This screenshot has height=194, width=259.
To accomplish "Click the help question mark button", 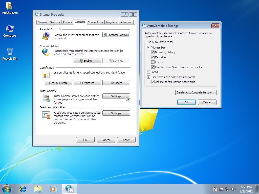I will (x=124, y=14).
